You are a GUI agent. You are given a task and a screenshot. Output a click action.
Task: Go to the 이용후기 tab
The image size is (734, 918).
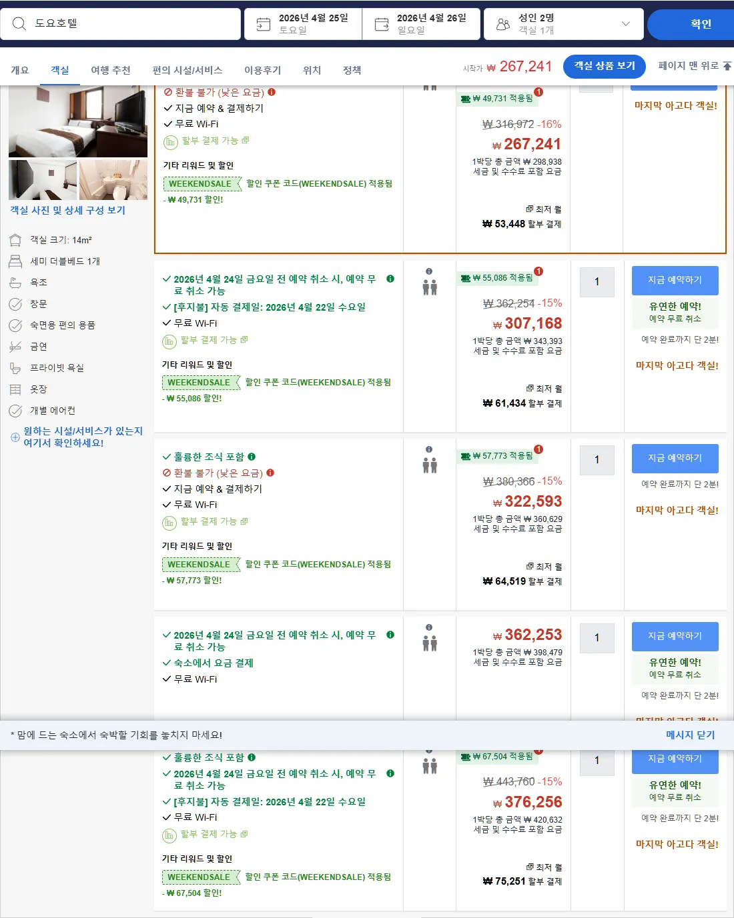tap(263, 70)
